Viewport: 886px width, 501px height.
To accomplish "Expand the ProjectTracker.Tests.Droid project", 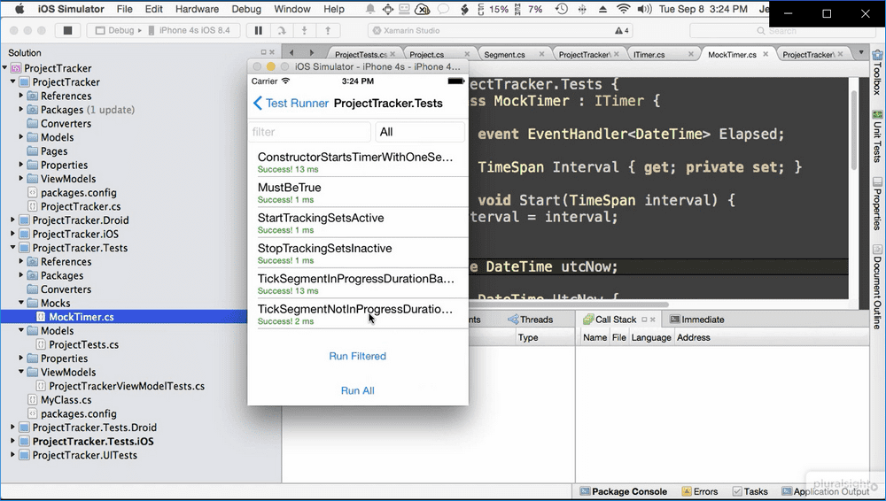I will point(13,428).
